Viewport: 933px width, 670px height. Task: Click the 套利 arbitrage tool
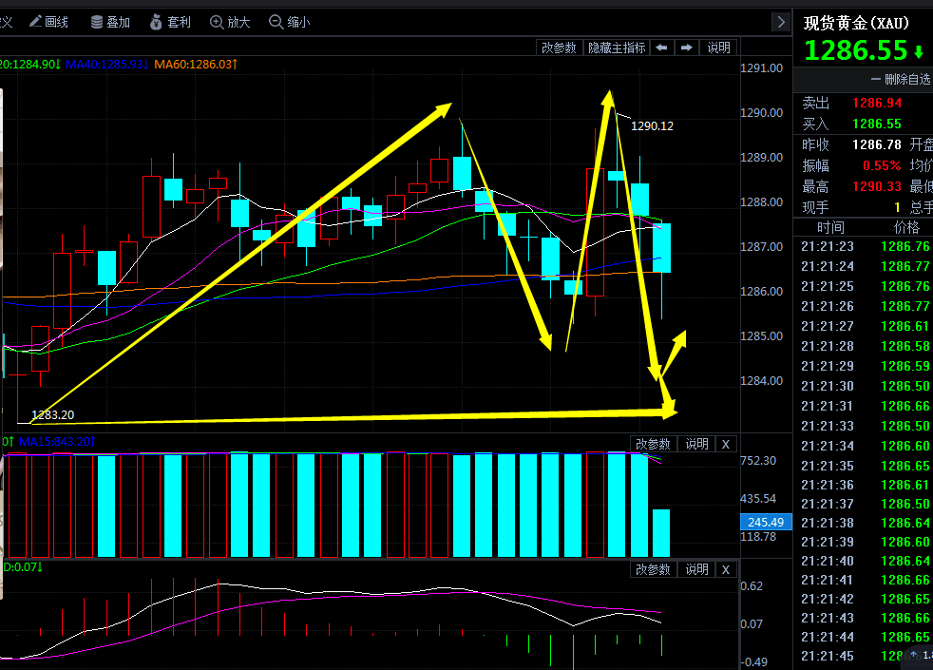[x=169, y=21]
